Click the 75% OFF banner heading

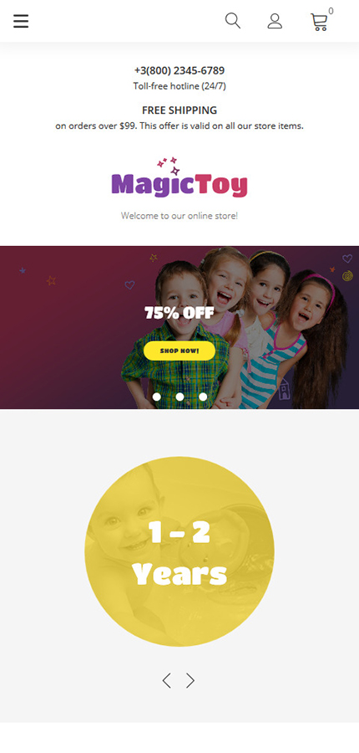(x=179, y=313)
